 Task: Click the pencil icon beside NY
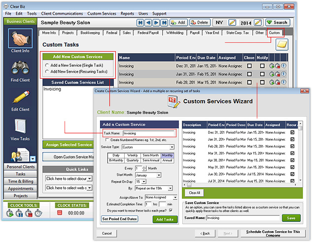click(232, 23)
